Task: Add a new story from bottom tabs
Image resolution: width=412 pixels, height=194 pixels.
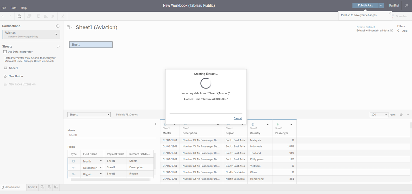Action: [x=56, y=187]
